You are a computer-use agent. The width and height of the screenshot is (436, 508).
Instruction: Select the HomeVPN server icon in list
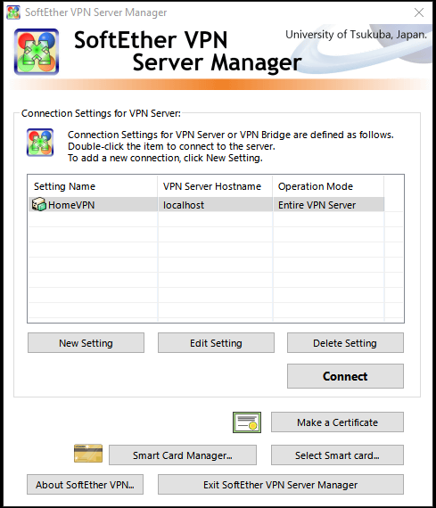pyautogui.click(x=39, y=204)
